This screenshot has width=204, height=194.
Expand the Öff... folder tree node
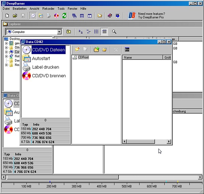6,48
